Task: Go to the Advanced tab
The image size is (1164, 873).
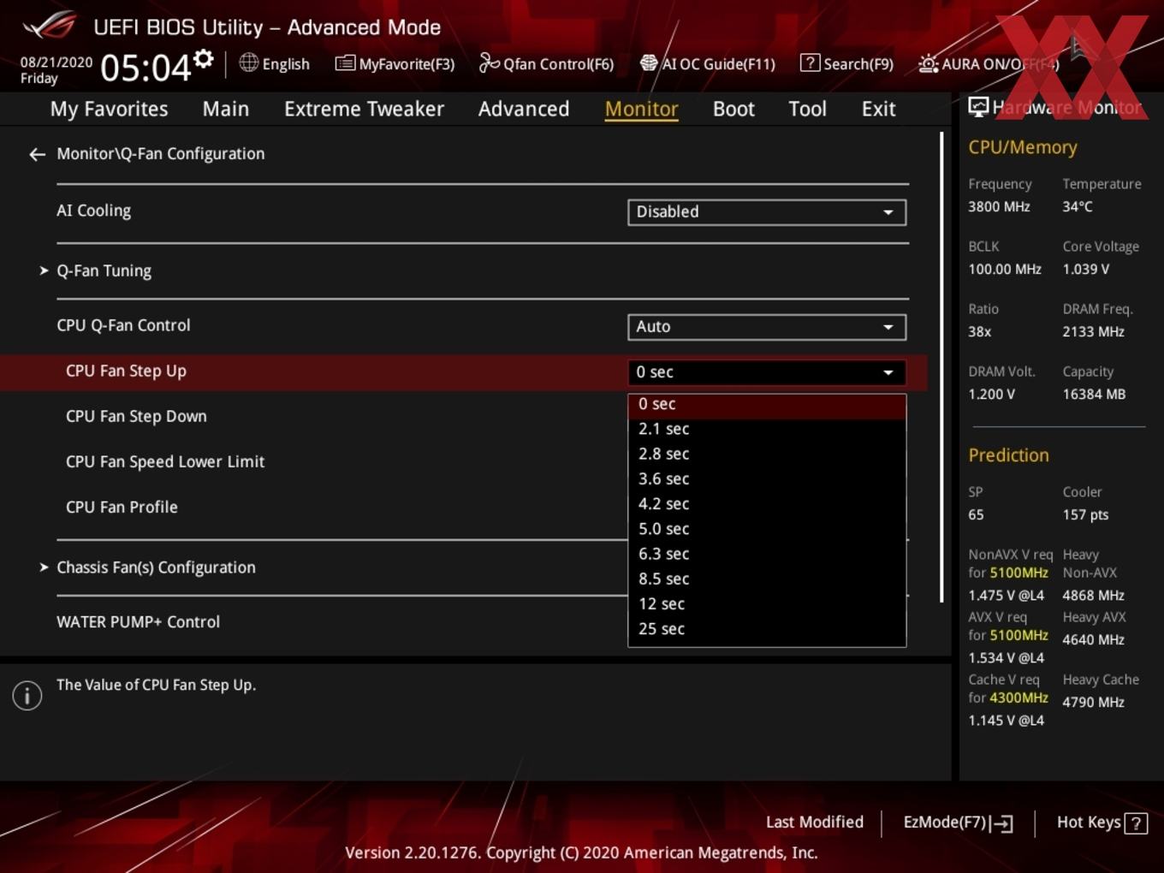Action: pyautogui.click(x=524, y=109)
